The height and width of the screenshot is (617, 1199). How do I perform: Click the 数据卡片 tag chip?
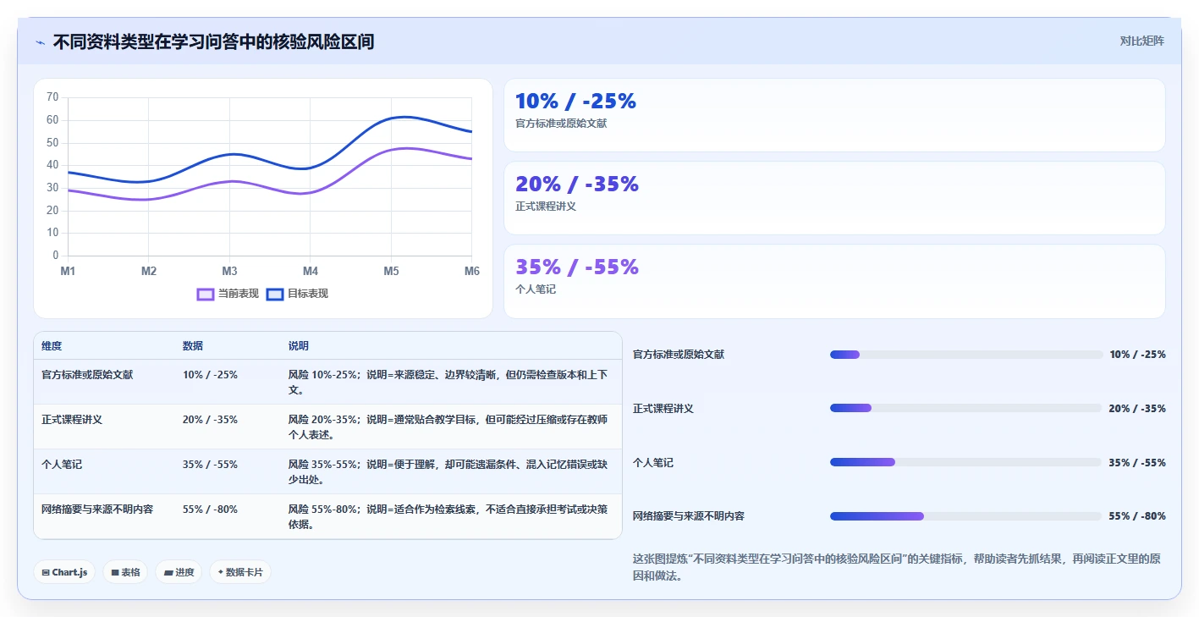[240, 572]
